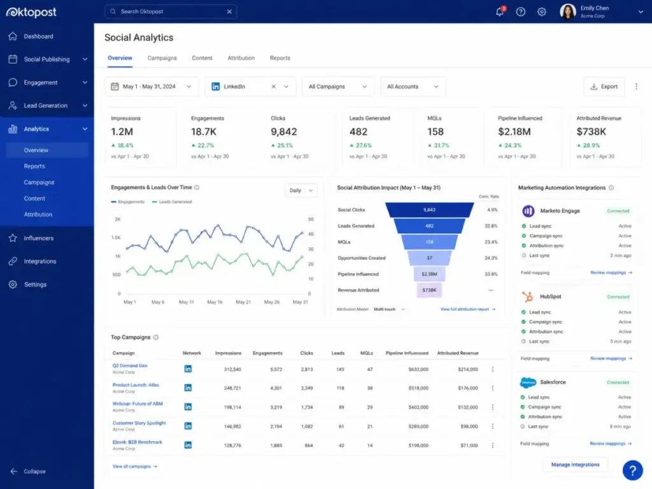
Task: Clear the search box with the X icon
Action: pos(229,11)
